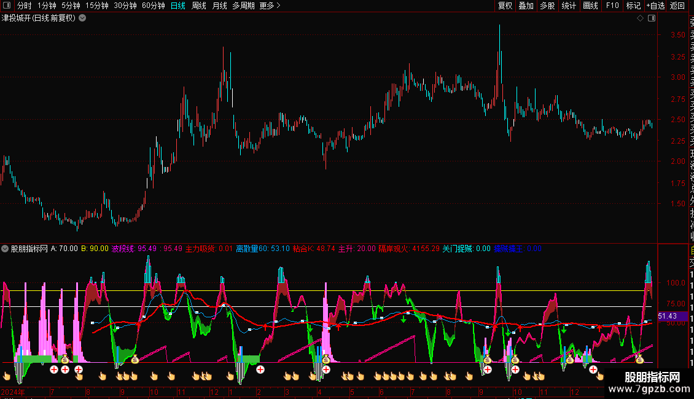Select the 1分钟 period tab
694x399 pixels.
[47, 6]
